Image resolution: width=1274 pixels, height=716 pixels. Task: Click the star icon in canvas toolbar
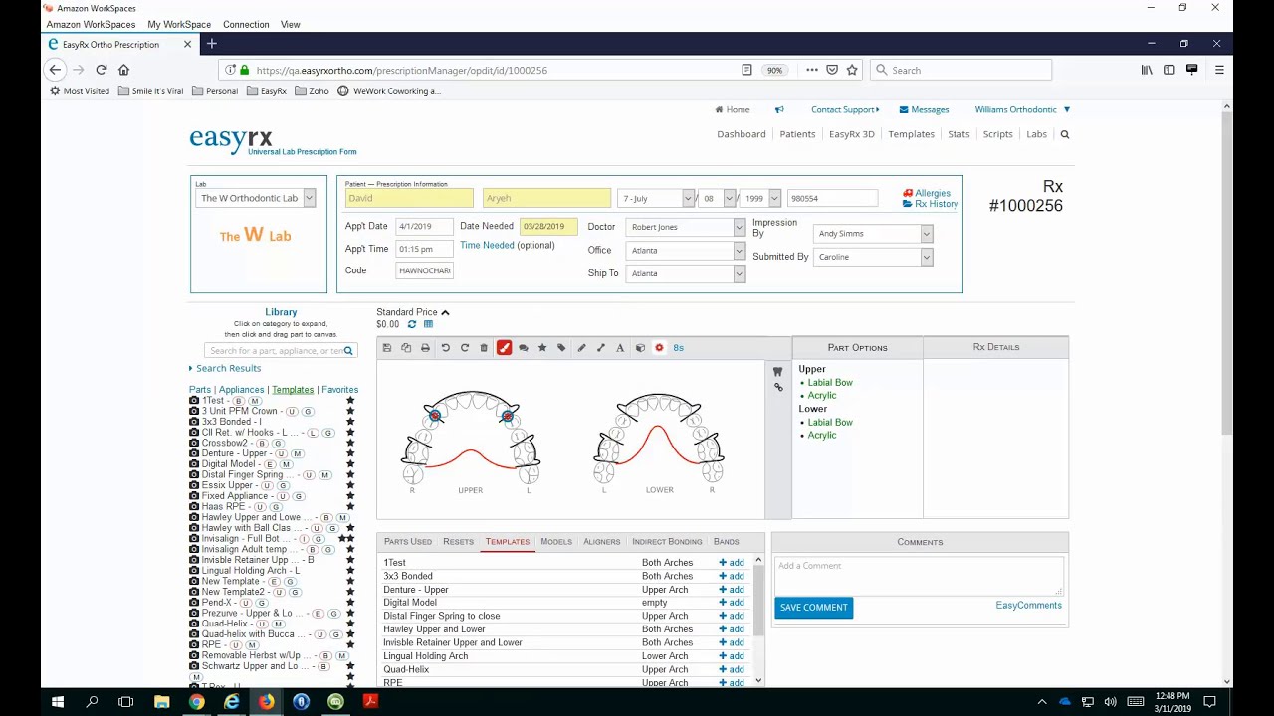pyautogui.click(x=542, y=348)
